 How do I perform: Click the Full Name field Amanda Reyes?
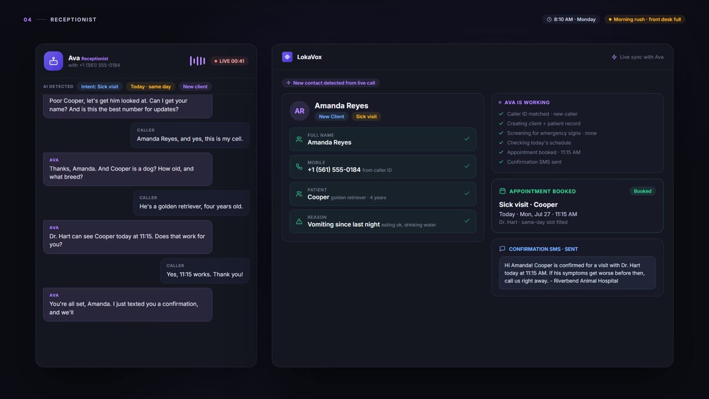coord(383,140)
